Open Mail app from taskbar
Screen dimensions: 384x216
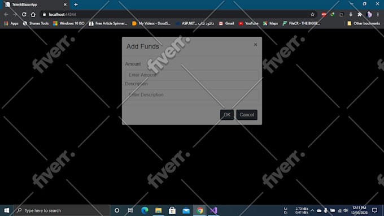click(x=186, y=210)
